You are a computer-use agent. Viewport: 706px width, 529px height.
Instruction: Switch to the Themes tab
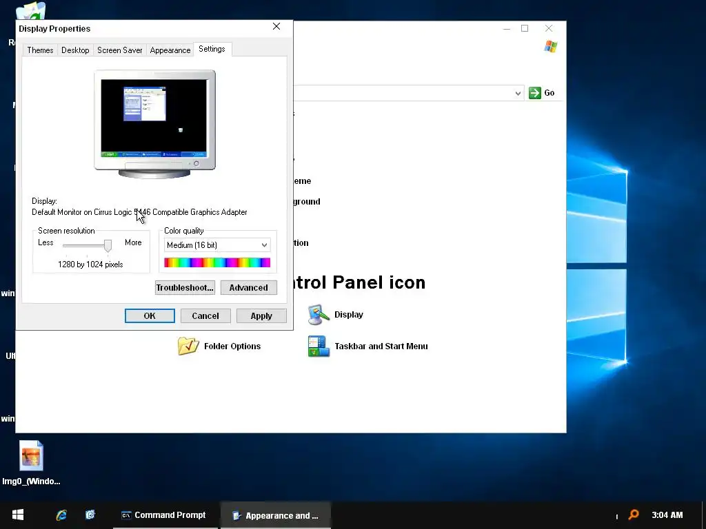point(40,50)
